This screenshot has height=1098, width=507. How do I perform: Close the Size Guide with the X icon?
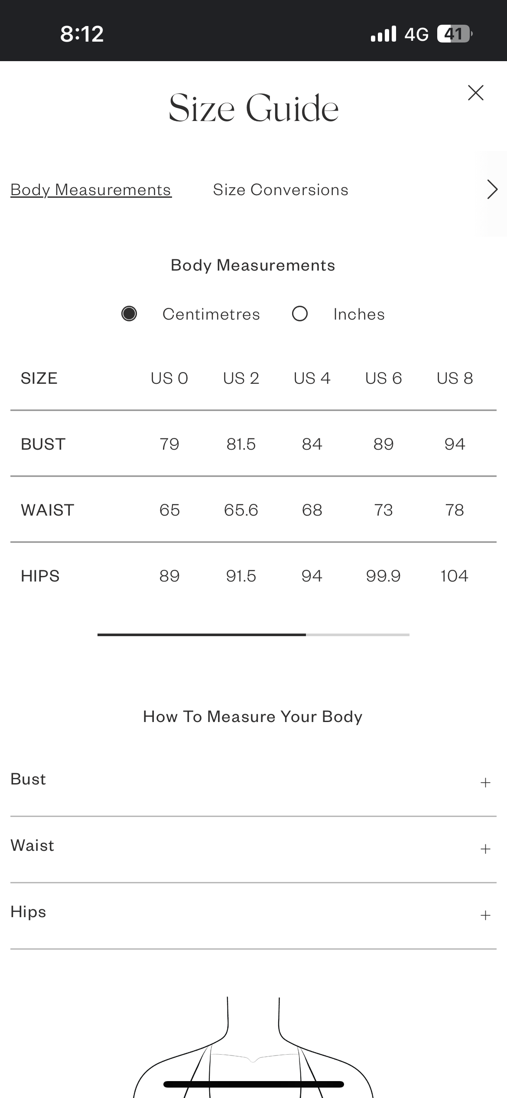475,93
